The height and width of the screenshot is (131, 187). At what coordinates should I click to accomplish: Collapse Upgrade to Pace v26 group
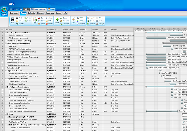click(x=6, y=71)
